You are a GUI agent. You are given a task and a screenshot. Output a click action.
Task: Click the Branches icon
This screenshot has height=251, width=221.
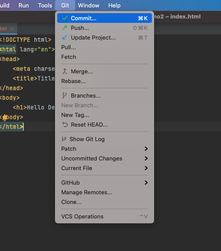[x=64, y=95]
